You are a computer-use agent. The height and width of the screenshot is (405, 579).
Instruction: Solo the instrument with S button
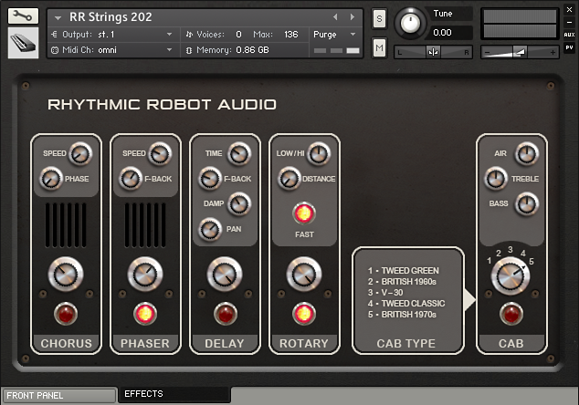(379, 18)
